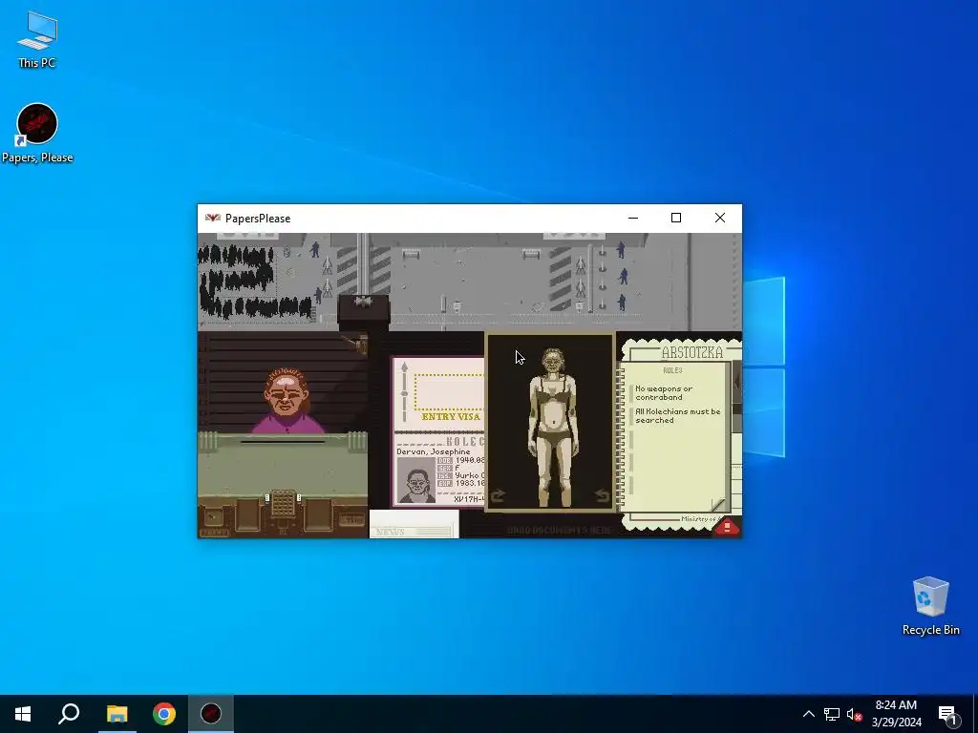Click the passport expiration date '1983.10'
978x733 pixels.
point(470,483)
